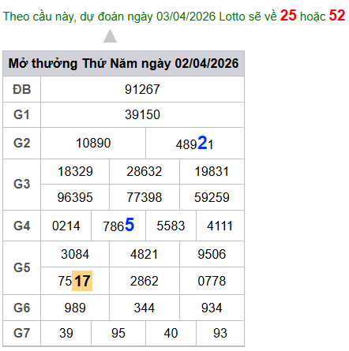Click G2 number 10890
Screen dimensions: 349x351
[93, 144]
